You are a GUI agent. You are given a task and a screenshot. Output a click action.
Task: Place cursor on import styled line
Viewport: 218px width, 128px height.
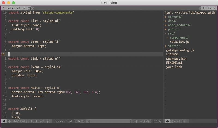41,12
